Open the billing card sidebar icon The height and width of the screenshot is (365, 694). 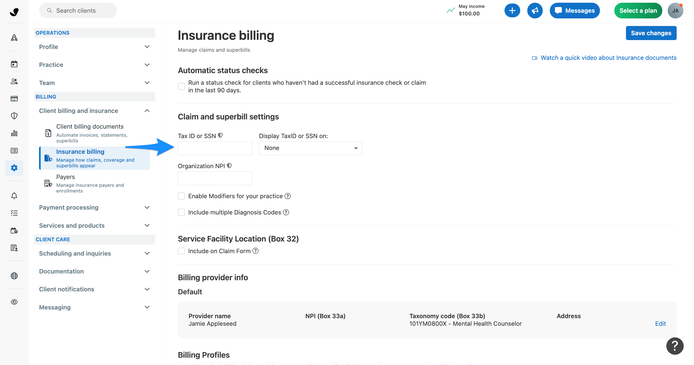14,99
